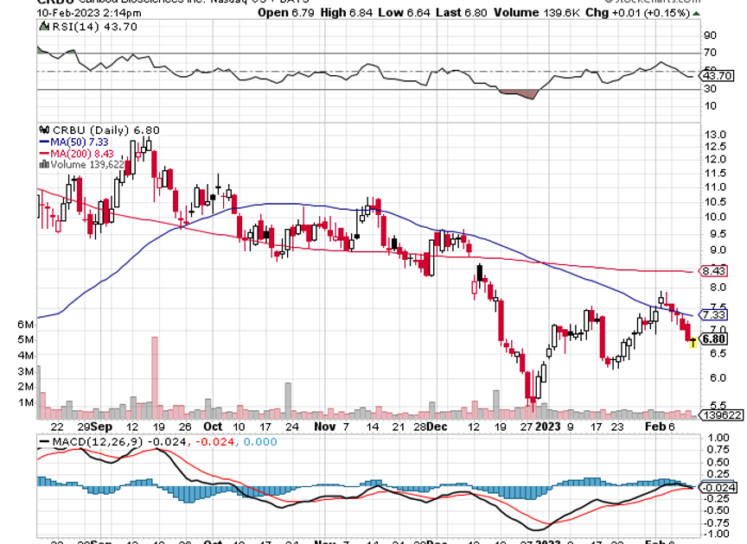
Task: Click the 43.70 RSI value tag
Action: 717,76
